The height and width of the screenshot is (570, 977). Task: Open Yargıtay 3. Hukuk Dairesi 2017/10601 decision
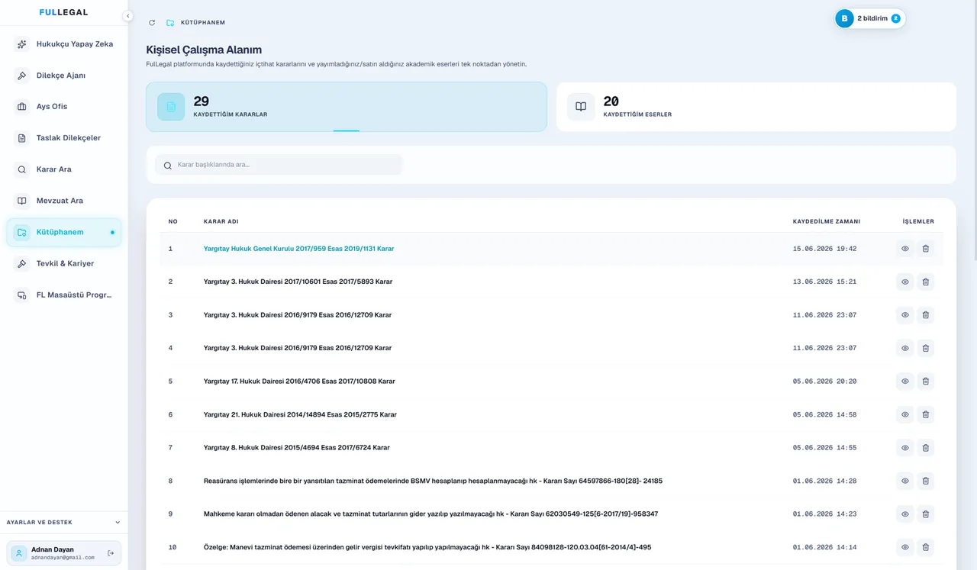pos(298,282)
